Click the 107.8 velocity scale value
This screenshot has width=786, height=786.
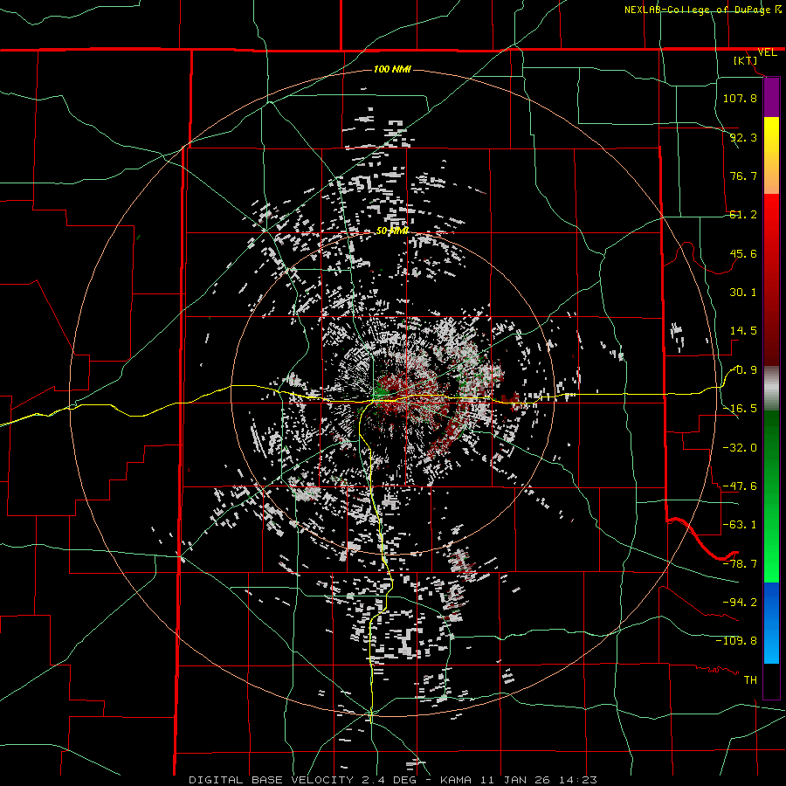[x=740, y=98]
